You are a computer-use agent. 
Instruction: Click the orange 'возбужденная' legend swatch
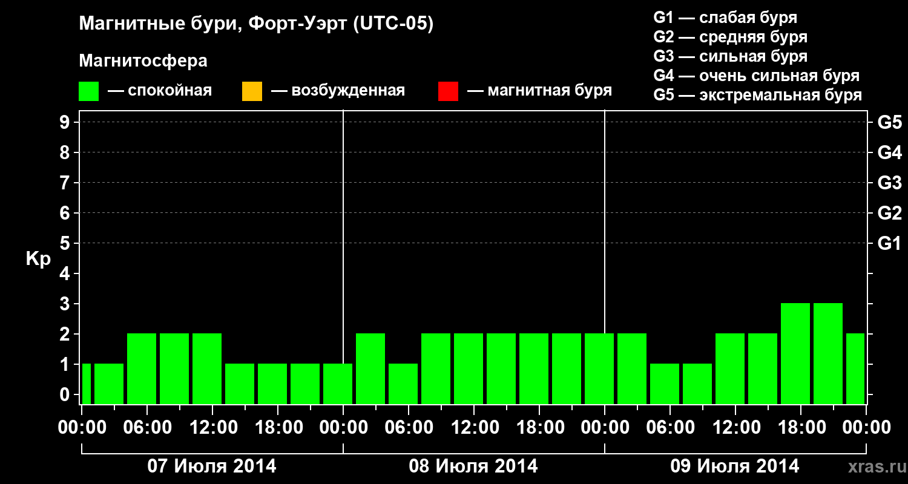click(x=252, y=91)
